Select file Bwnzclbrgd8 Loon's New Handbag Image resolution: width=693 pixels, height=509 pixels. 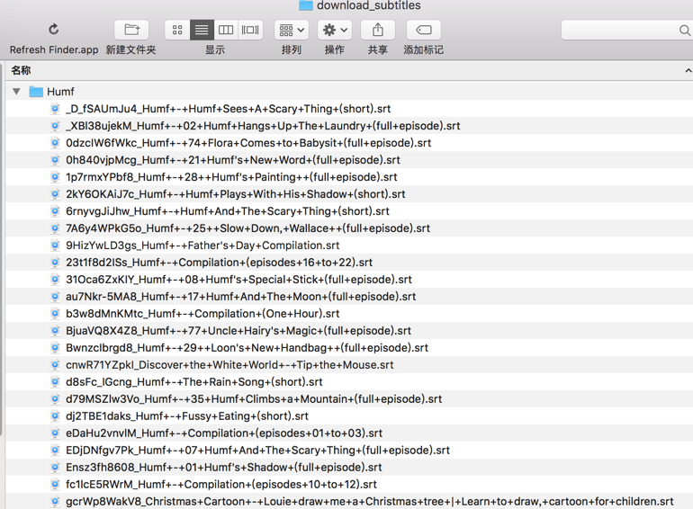pos(247,348)
